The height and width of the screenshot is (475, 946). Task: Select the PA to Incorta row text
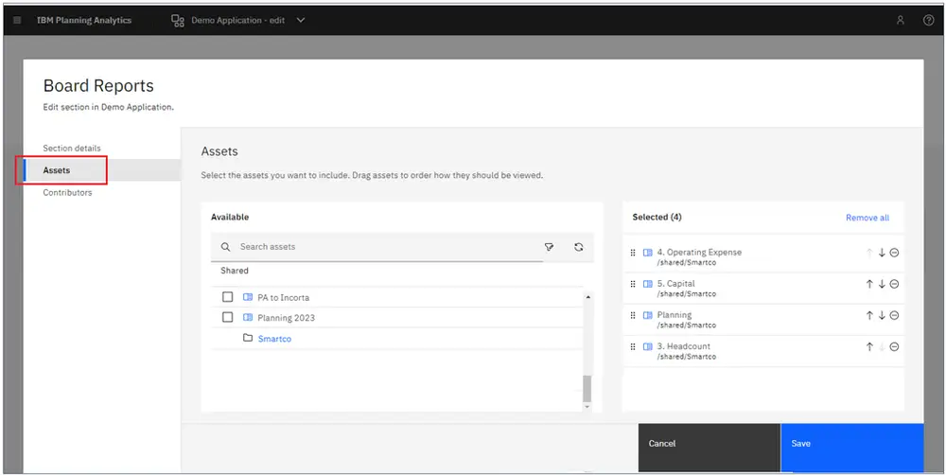(283, 297)
